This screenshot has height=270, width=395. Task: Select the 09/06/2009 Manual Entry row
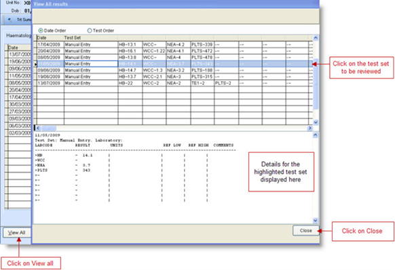click(174, 70)
